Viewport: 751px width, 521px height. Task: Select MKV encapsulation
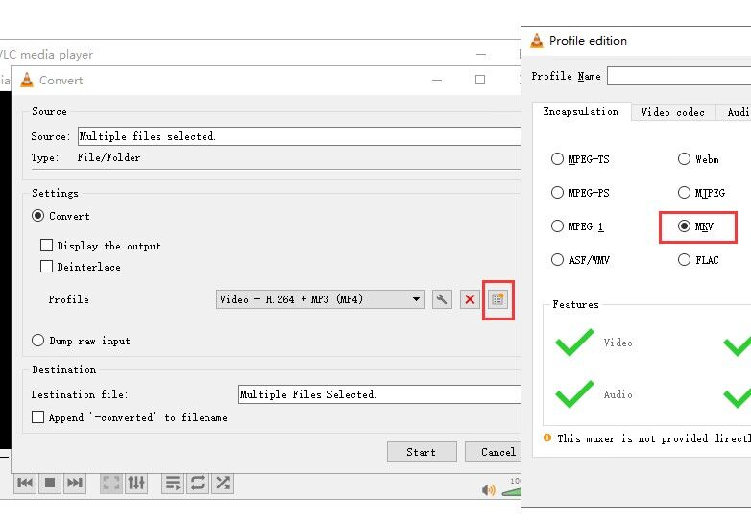coord(684,225)
